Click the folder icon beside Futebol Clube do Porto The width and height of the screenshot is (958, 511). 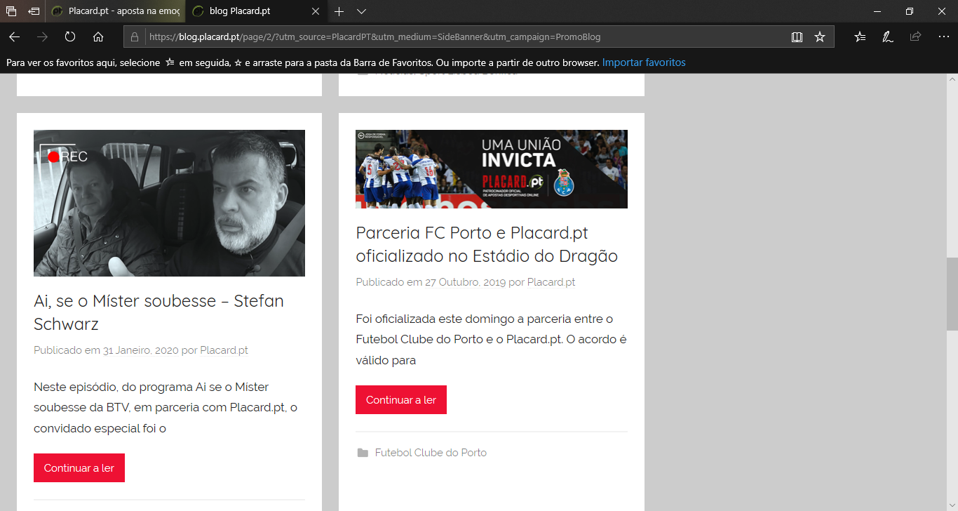[x=363, y=453]
